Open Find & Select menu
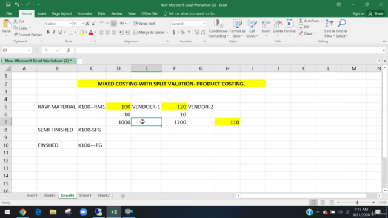This screenshot has height=218, width=388. pos(342,28)
